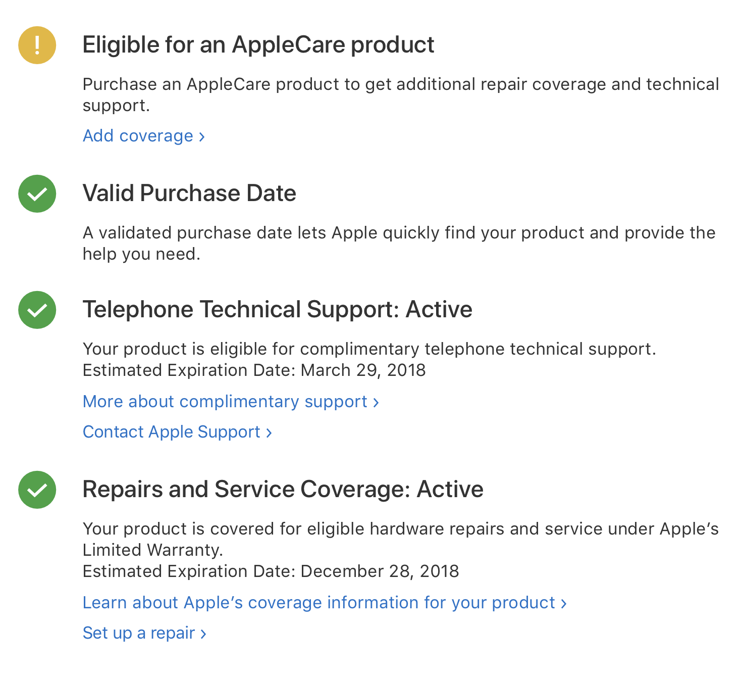Click the chevron after Add coverage
746x675 pixels.
pos(202,137)
